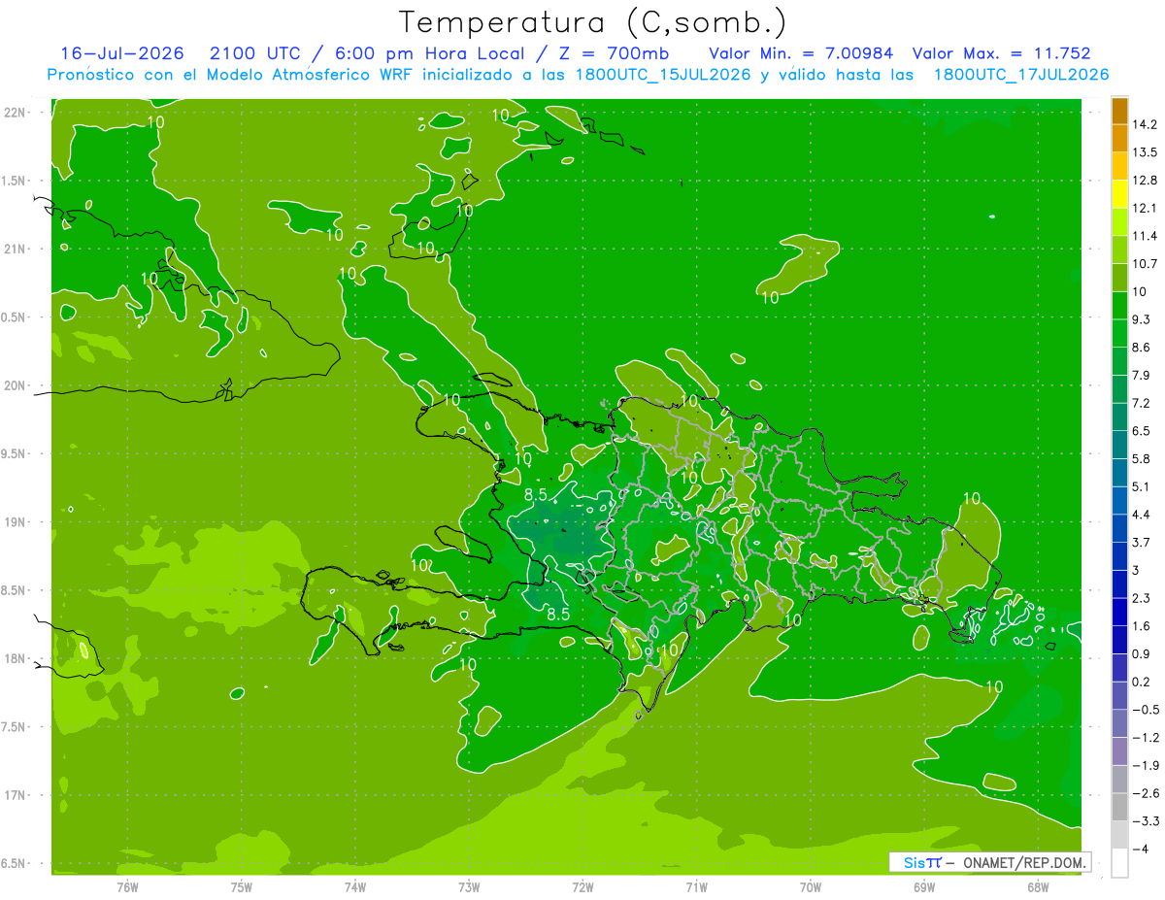The width and height of the screenshot is (1165, 900).
Task: Click the "71W" longitude axis label
Action: (x=696, y=887)
